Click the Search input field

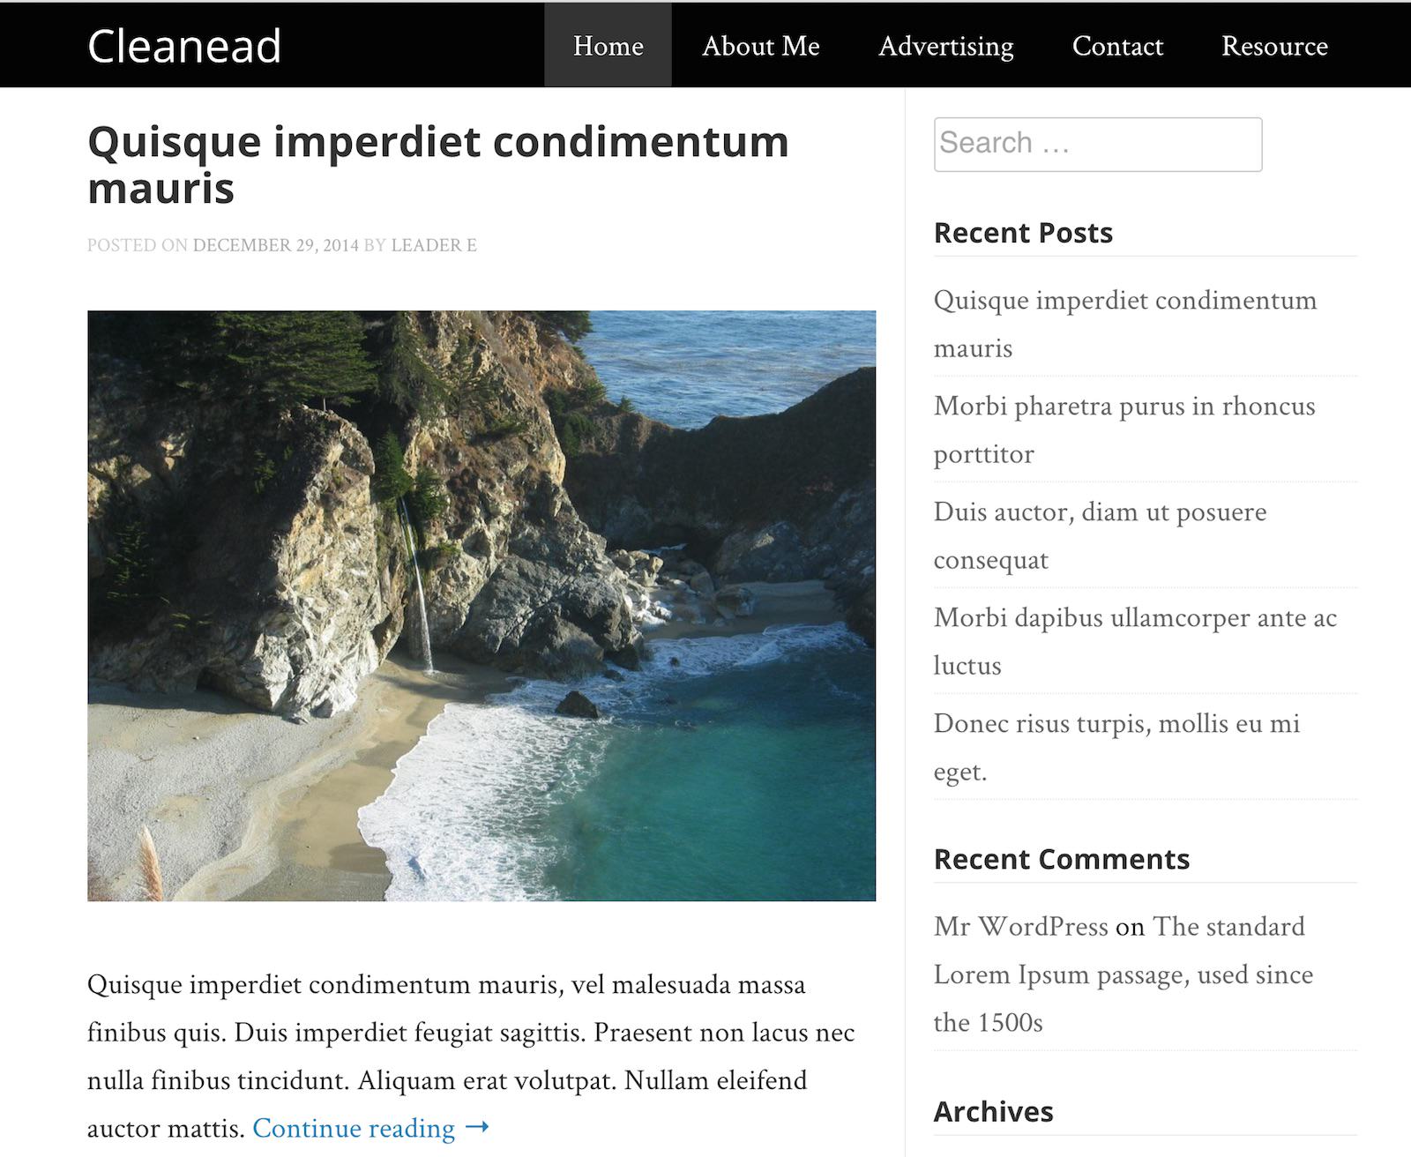1097,144
